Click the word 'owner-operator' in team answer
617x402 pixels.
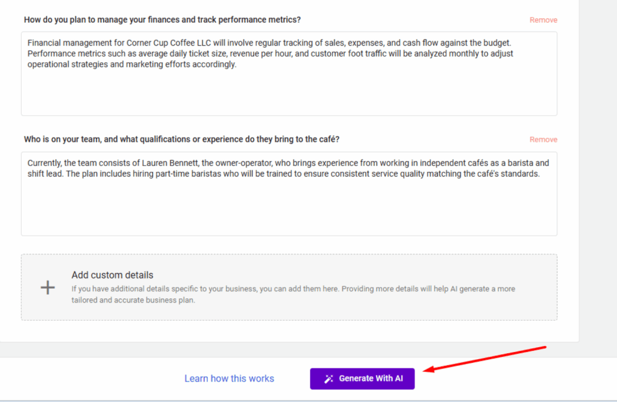[x=228, y=163]
